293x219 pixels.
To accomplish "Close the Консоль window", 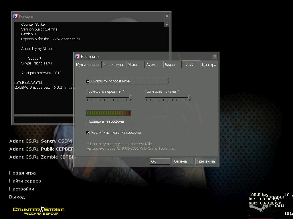I will (x=167, y=16).
